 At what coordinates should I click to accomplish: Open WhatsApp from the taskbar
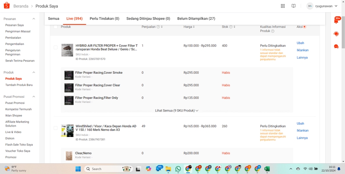pyautogui.click(x=178, y=169)
